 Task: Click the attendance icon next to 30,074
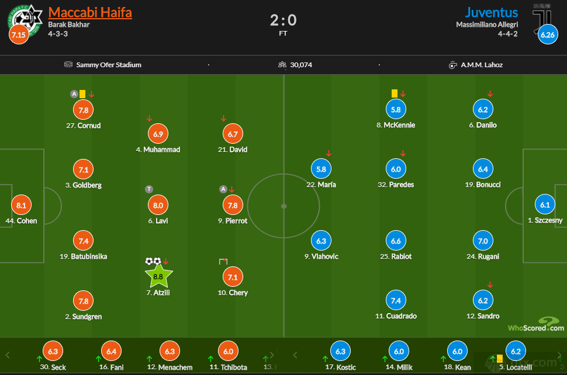pyautogui.click(x=282, y=65)
